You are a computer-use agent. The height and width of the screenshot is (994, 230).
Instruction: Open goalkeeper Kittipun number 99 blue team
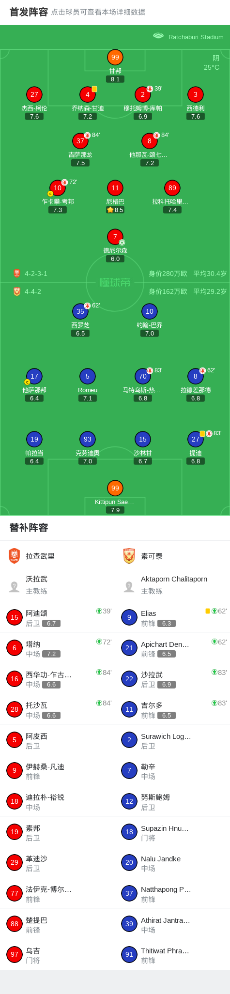pos(115,488)
